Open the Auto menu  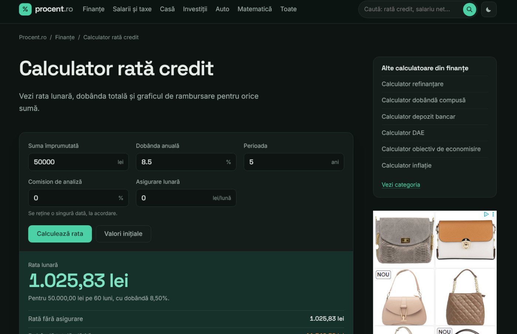[x=222, y=9]
